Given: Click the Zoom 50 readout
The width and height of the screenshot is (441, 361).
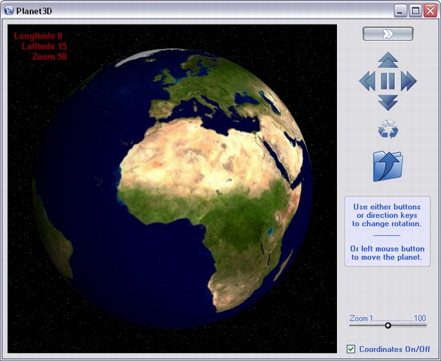Looking at the screenshot, I should tap(50, 56).
